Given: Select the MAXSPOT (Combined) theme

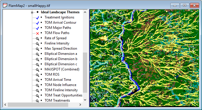Looking at the screenshot, I should (62, 69).
